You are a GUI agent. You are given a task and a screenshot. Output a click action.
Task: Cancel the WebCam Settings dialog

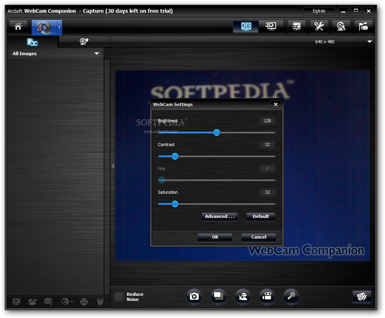(259, 237)
